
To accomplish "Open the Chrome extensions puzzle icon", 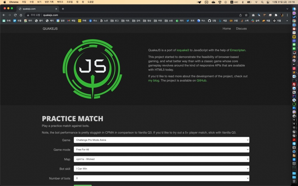I will [x=276, y=15].
